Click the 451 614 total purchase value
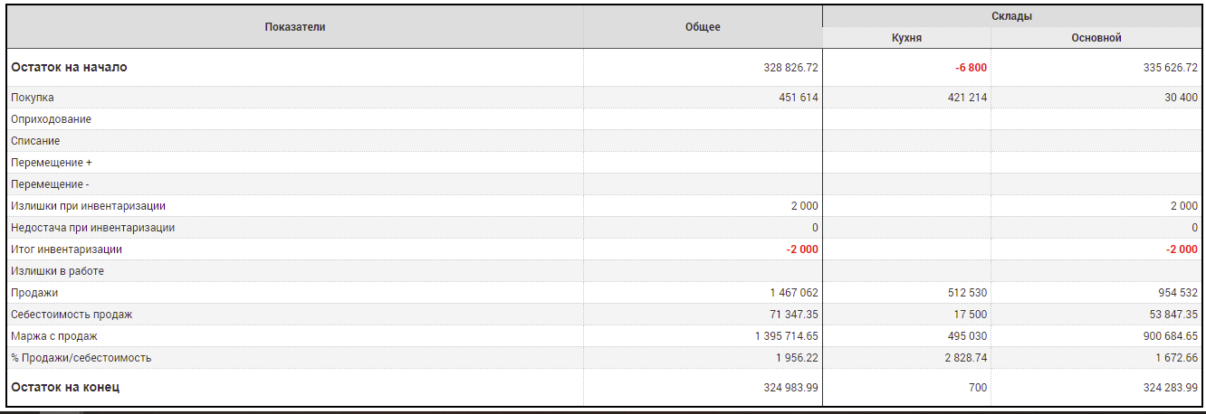The width and height of the screenshot is (1206, 414). (798, 98)
